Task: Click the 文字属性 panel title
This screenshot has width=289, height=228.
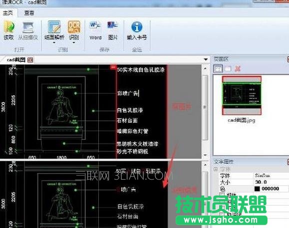Action: click(224, 162)
